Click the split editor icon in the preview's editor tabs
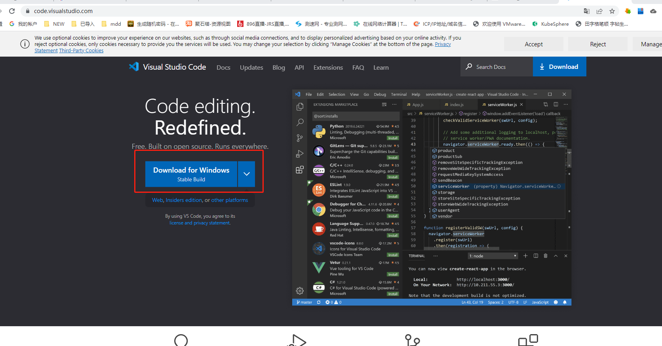 click(x=556, y=105)
